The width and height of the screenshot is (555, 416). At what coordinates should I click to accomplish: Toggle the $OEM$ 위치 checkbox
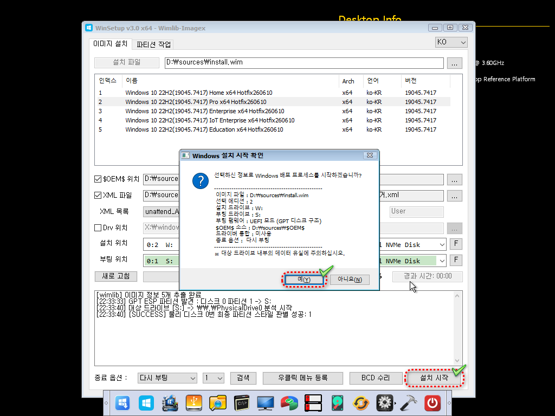click(98, 179)
